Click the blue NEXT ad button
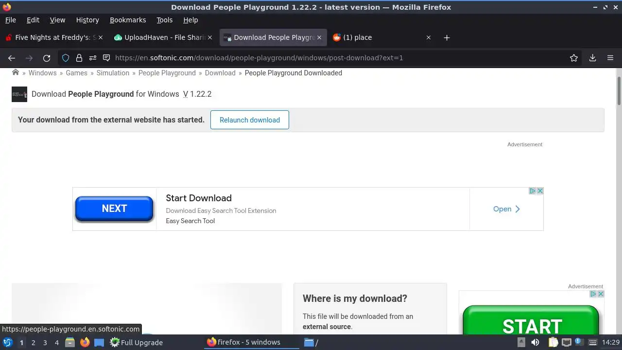The image size is (622, 350). [114, 209]
